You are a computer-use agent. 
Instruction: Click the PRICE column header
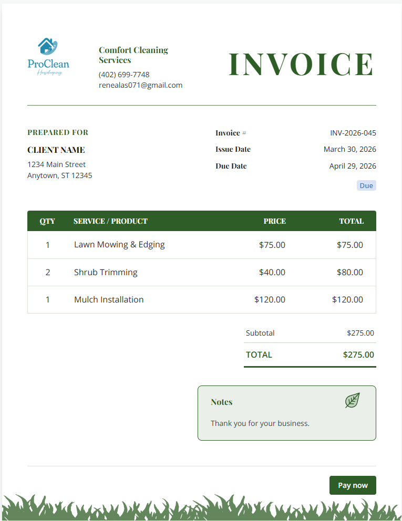[275, 221]
